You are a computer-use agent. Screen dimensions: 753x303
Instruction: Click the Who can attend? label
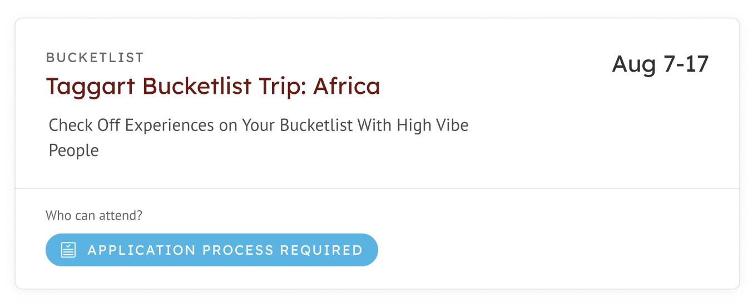(x=94, y=215)
